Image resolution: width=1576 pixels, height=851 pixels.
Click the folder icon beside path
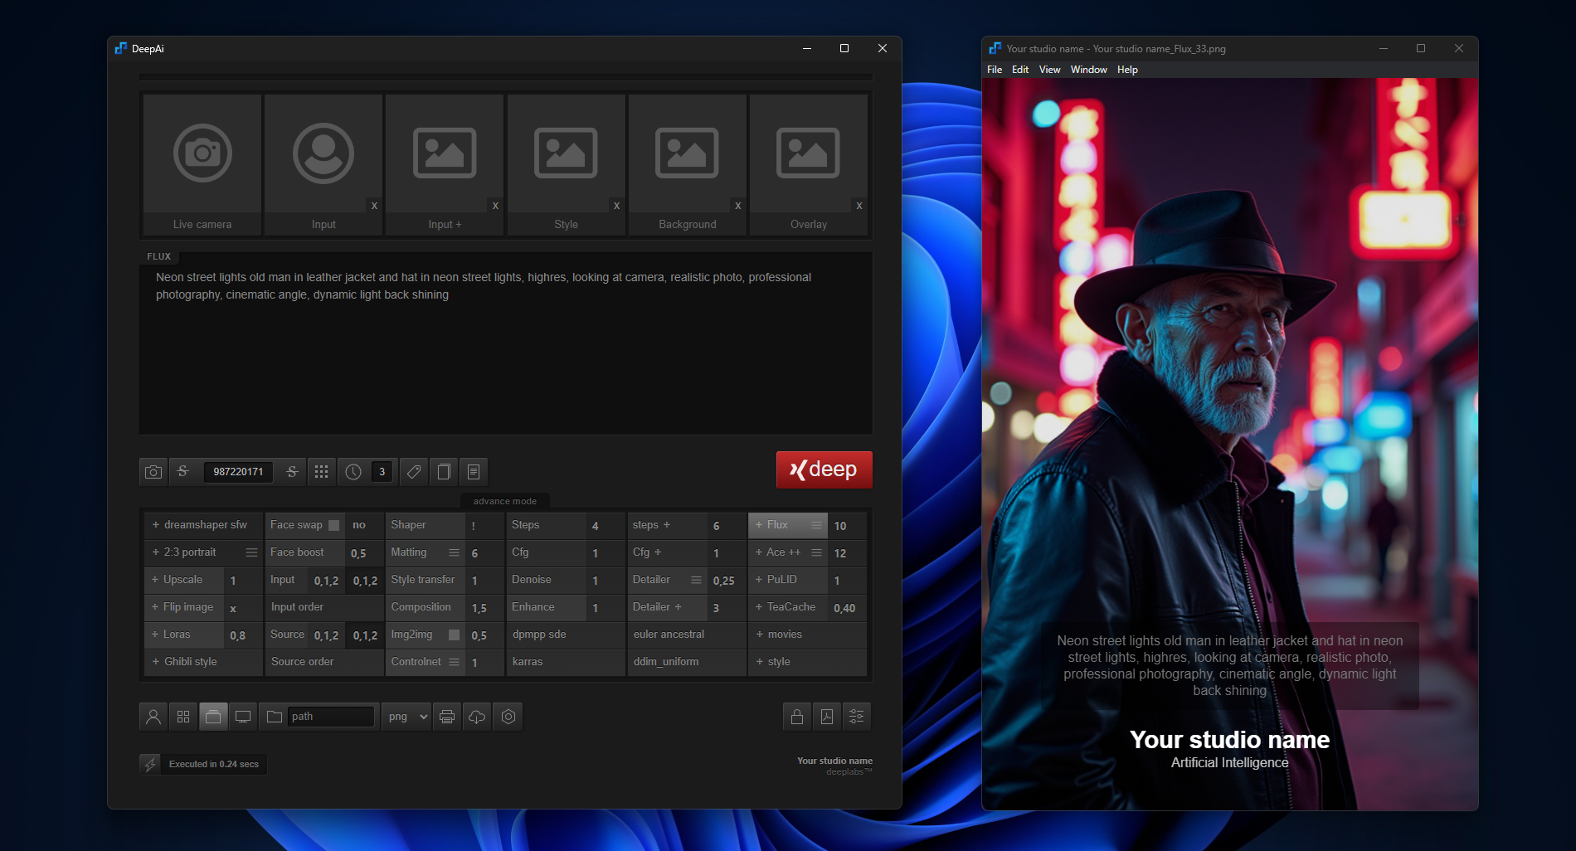click(x=275, y=717)
